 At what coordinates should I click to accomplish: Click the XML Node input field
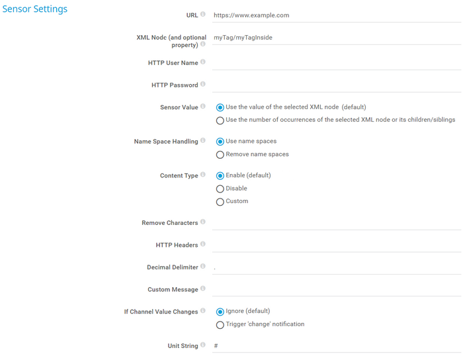[336, 38]
